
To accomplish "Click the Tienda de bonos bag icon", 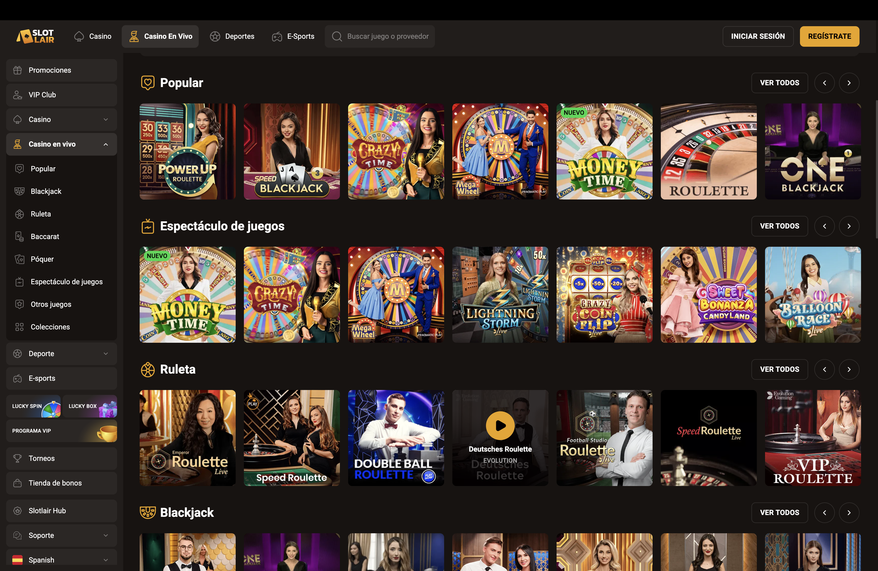I will 17,483.
